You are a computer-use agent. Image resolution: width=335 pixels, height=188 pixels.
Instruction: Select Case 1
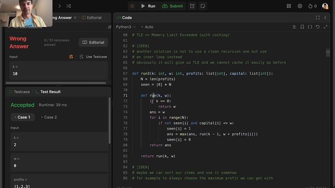tap(23, 117)
